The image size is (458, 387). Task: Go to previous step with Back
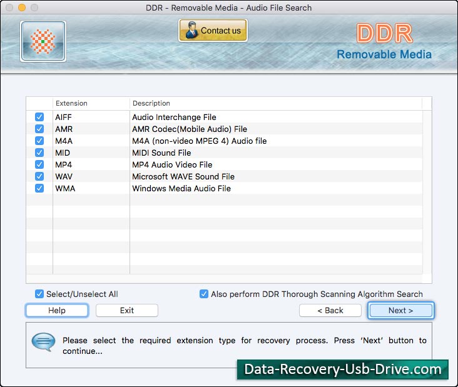click(x=330, y=310)
